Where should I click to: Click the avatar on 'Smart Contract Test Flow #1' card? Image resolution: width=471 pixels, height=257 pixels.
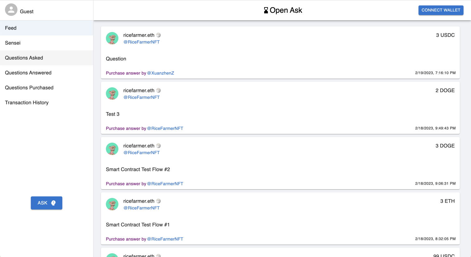tap(112, 204)
